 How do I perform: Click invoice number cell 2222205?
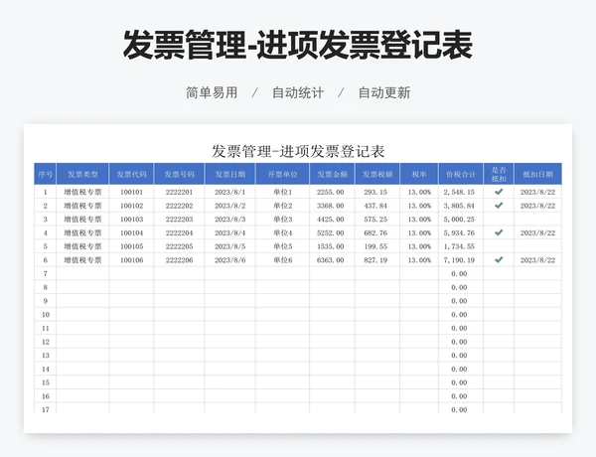[180, 246]
